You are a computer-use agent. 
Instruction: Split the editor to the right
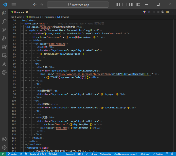167,12
